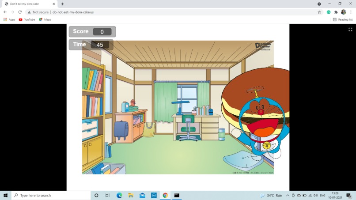The height and width of the screenshot is (200, 356).
Task: Click the Time counter value
Action: pos(100,45)
